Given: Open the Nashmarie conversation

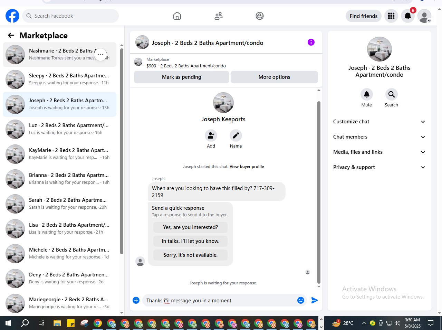Looking at the screenshot, I should [59, 55].
